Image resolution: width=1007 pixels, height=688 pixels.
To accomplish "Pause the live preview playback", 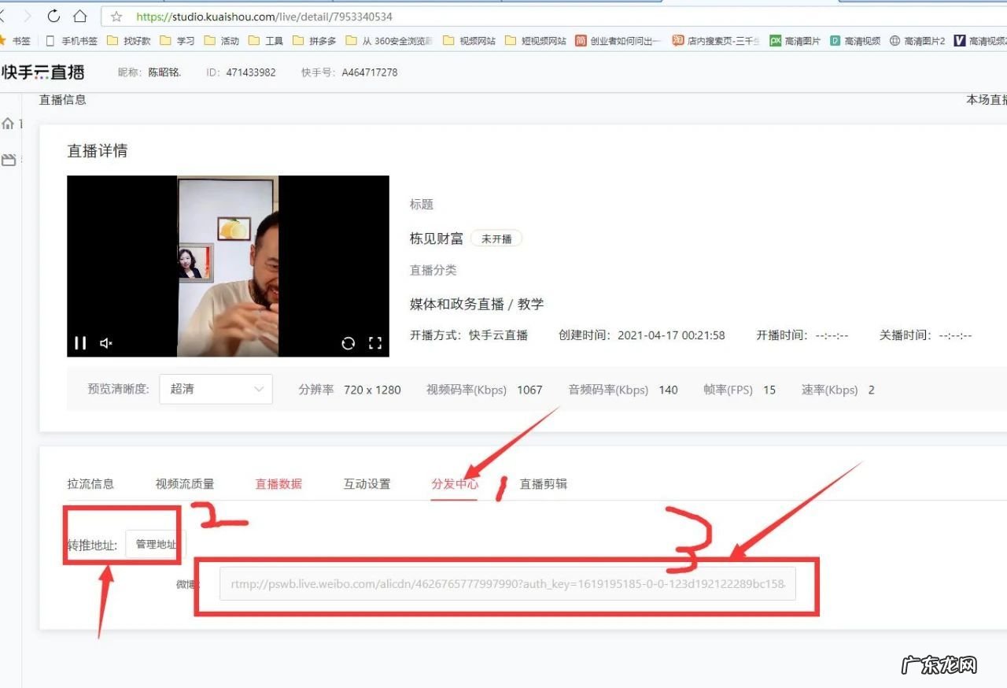I will [x=79, y=342].
